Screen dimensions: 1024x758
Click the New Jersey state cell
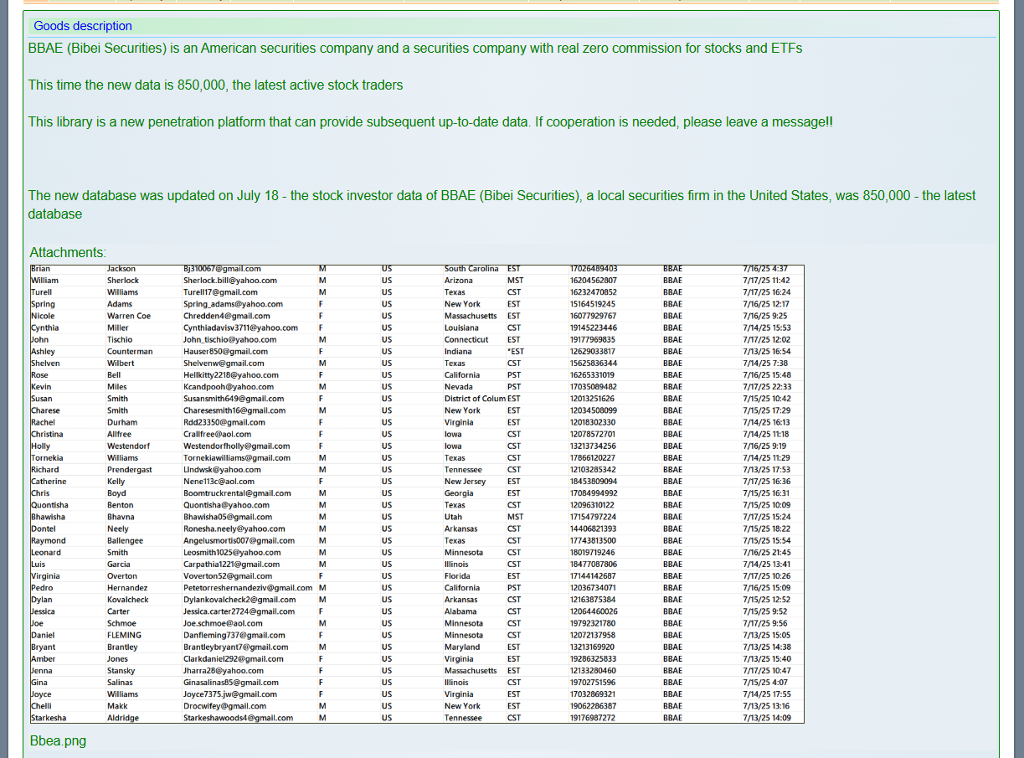[x=464, y=482]
